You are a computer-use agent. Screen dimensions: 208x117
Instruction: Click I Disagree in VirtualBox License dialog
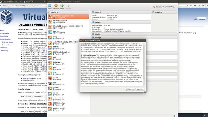pos(130,89)
